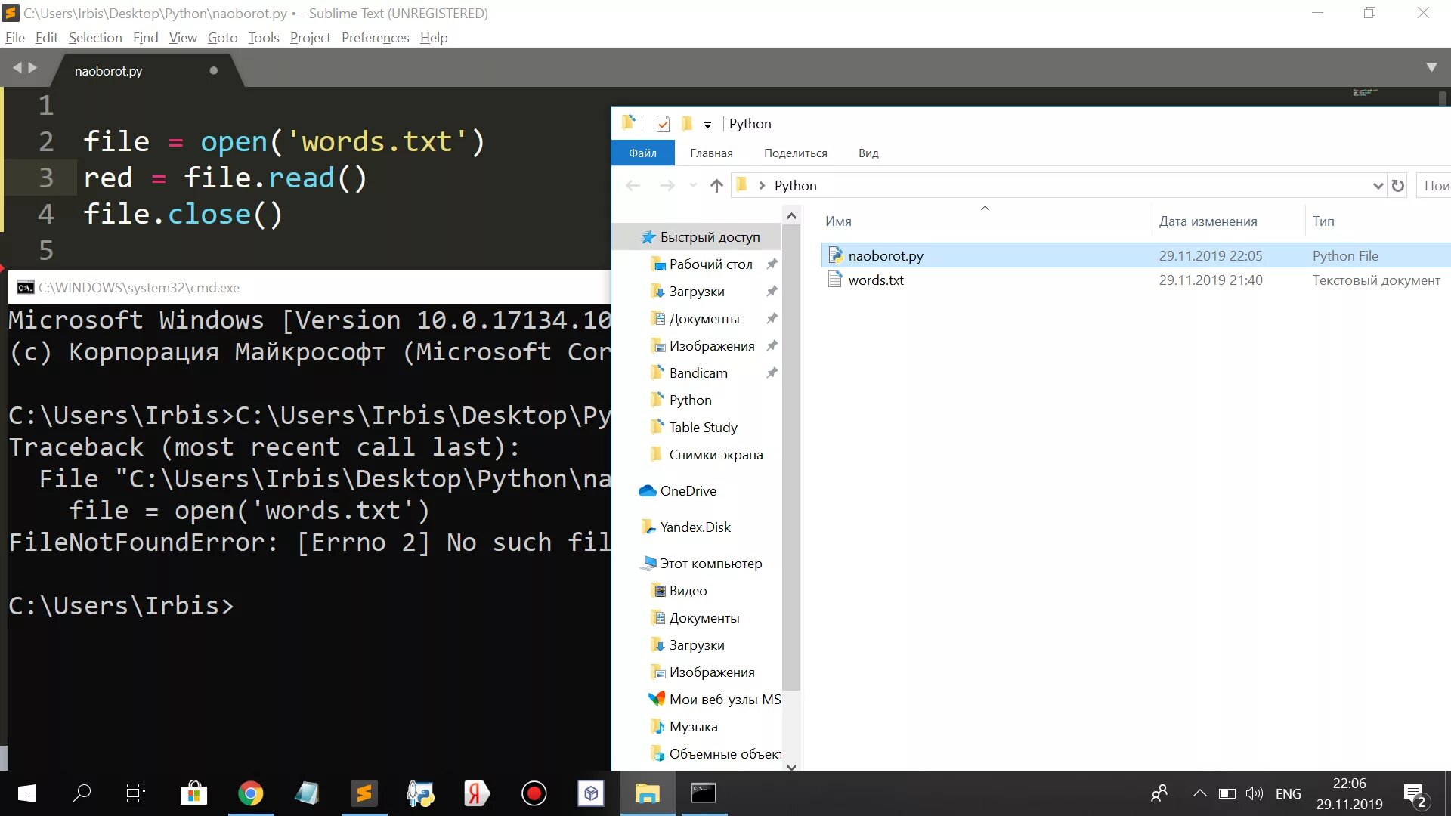Image resolution: width=1451 pixels, height=816 pixels.
Task: Click the Главная tab in Explorer ribbon
Action: pyautogui.click(x=712, y=153)
